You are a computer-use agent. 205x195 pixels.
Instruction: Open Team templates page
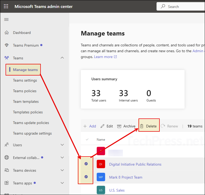tap(26, 101)
